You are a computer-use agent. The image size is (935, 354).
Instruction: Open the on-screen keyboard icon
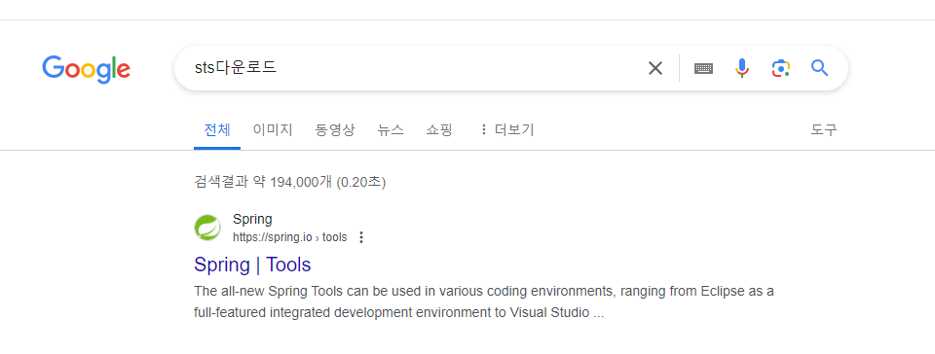[703, 68]
